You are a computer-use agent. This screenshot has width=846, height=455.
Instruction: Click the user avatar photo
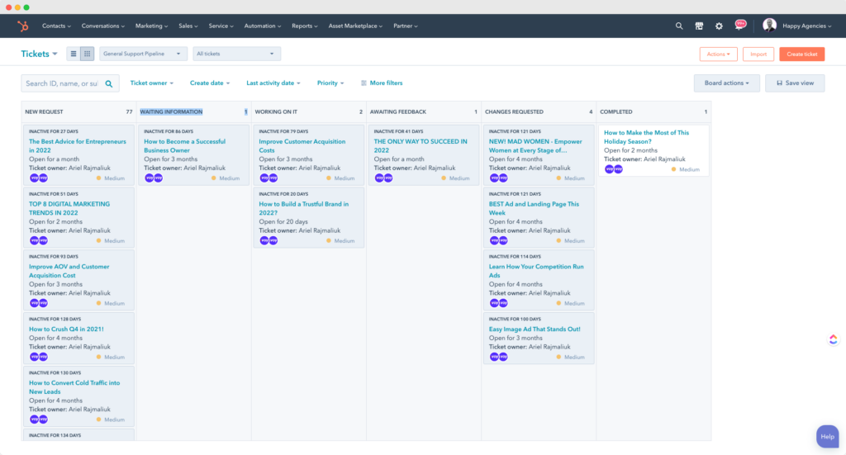point(769,25)
